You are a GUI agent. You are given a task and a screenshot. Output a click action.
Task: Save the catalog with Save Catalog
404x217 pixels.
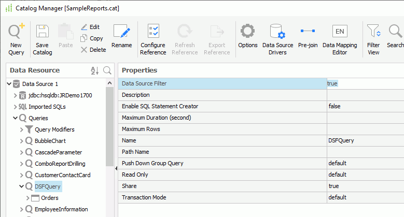[42, 39]
